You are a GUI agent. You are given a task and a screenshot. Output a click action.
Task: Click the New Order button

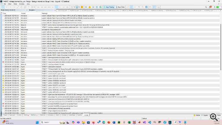pyautogui.click(x=120, y=7)
